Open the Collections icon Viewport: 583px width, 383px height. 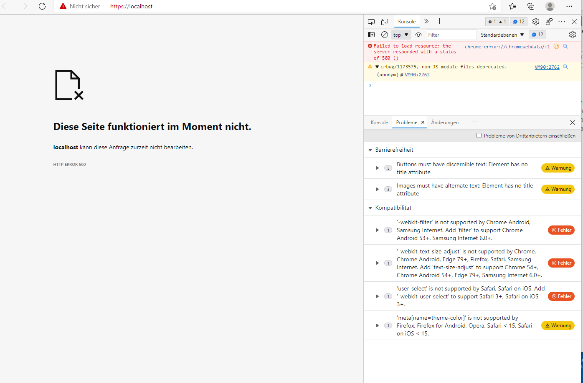pos(531,6)
